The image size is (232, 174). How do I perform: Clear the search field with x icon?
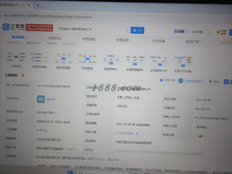pyautogui.click(x=127, y=30)
